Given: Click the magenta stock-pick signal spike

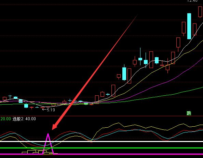Looking at the screenshot, I should click(x=48, y=144).
